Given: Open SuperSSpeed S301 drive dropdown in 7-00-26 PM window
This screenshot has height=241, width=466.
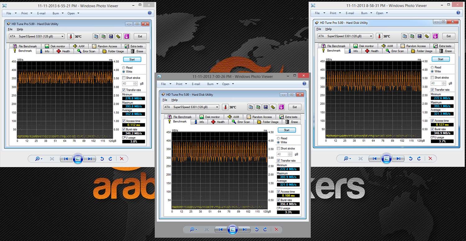Looking at the screenshot, I should 217,107.
